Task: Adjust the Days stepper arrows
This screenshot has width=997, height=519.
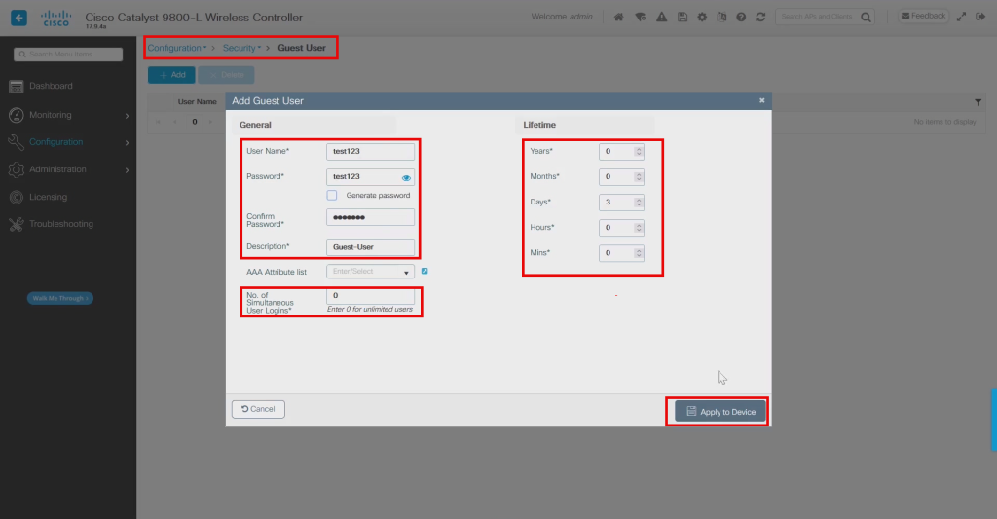Action: click(x=639, y=203)
